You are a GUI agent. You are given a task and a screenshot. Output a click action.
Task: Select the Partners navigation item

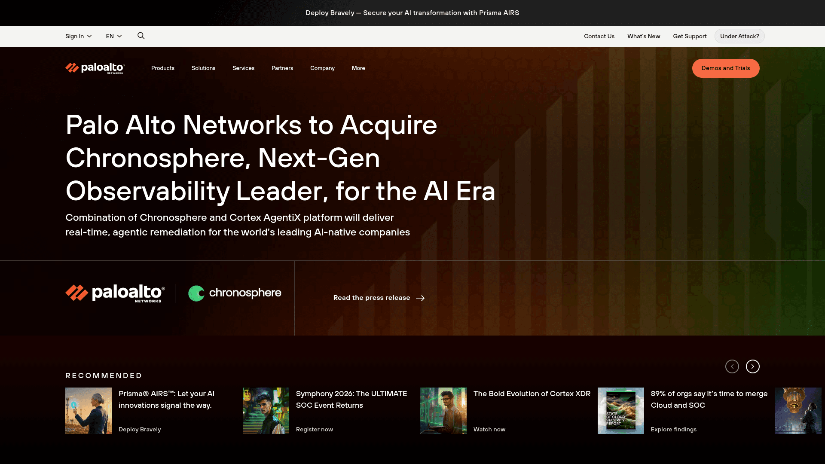pos(282,68)
